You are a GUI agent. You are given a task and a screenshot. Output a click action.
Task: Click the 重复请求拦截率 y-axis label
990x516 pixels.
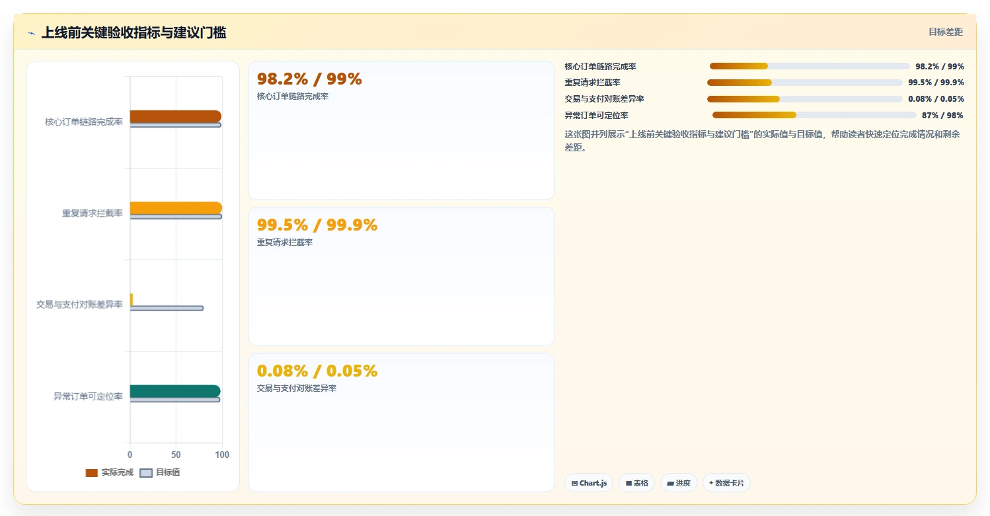(93, 213)
